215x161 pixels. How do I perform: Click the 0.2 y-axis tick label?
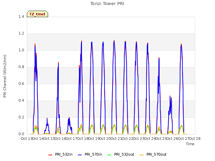pyautogui.click(x=21, y=117)
